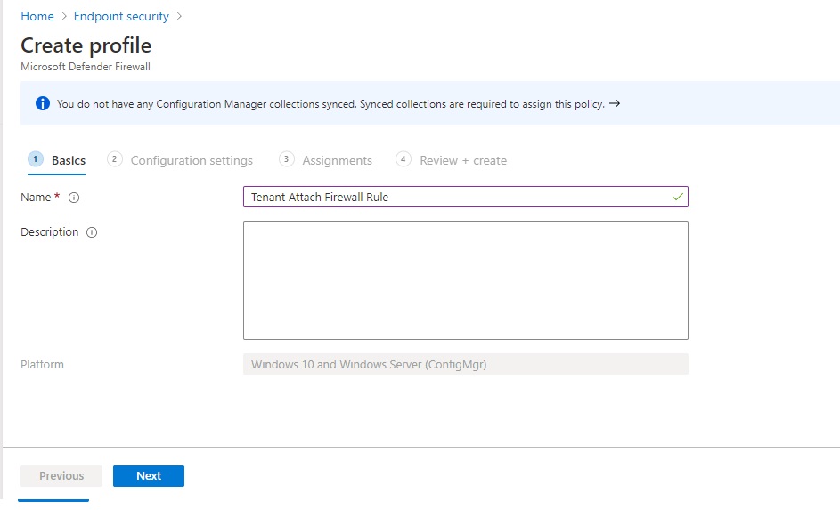Click the arrow at end of banner message
The image size is (840, 510).
point(615,103)
